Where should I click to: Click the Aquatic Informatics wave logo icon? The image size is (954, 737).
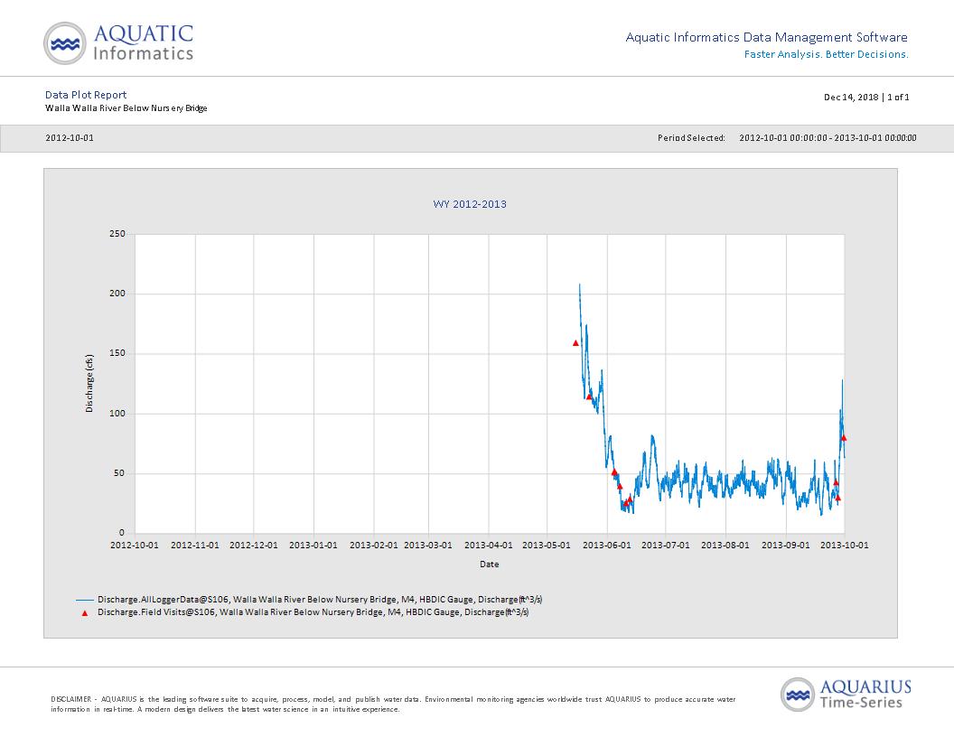click(x=65, y=43)
